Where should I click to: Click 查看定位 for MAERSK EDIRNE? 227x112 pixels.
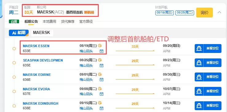click(212, 77)
